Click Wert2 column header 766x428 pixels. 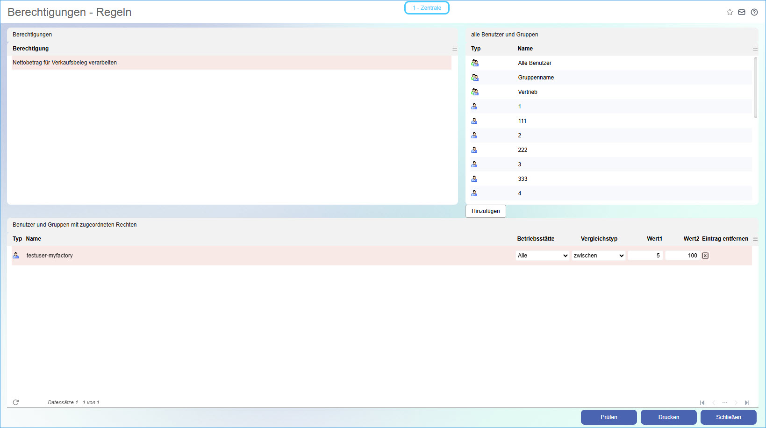tap(691, 239)
